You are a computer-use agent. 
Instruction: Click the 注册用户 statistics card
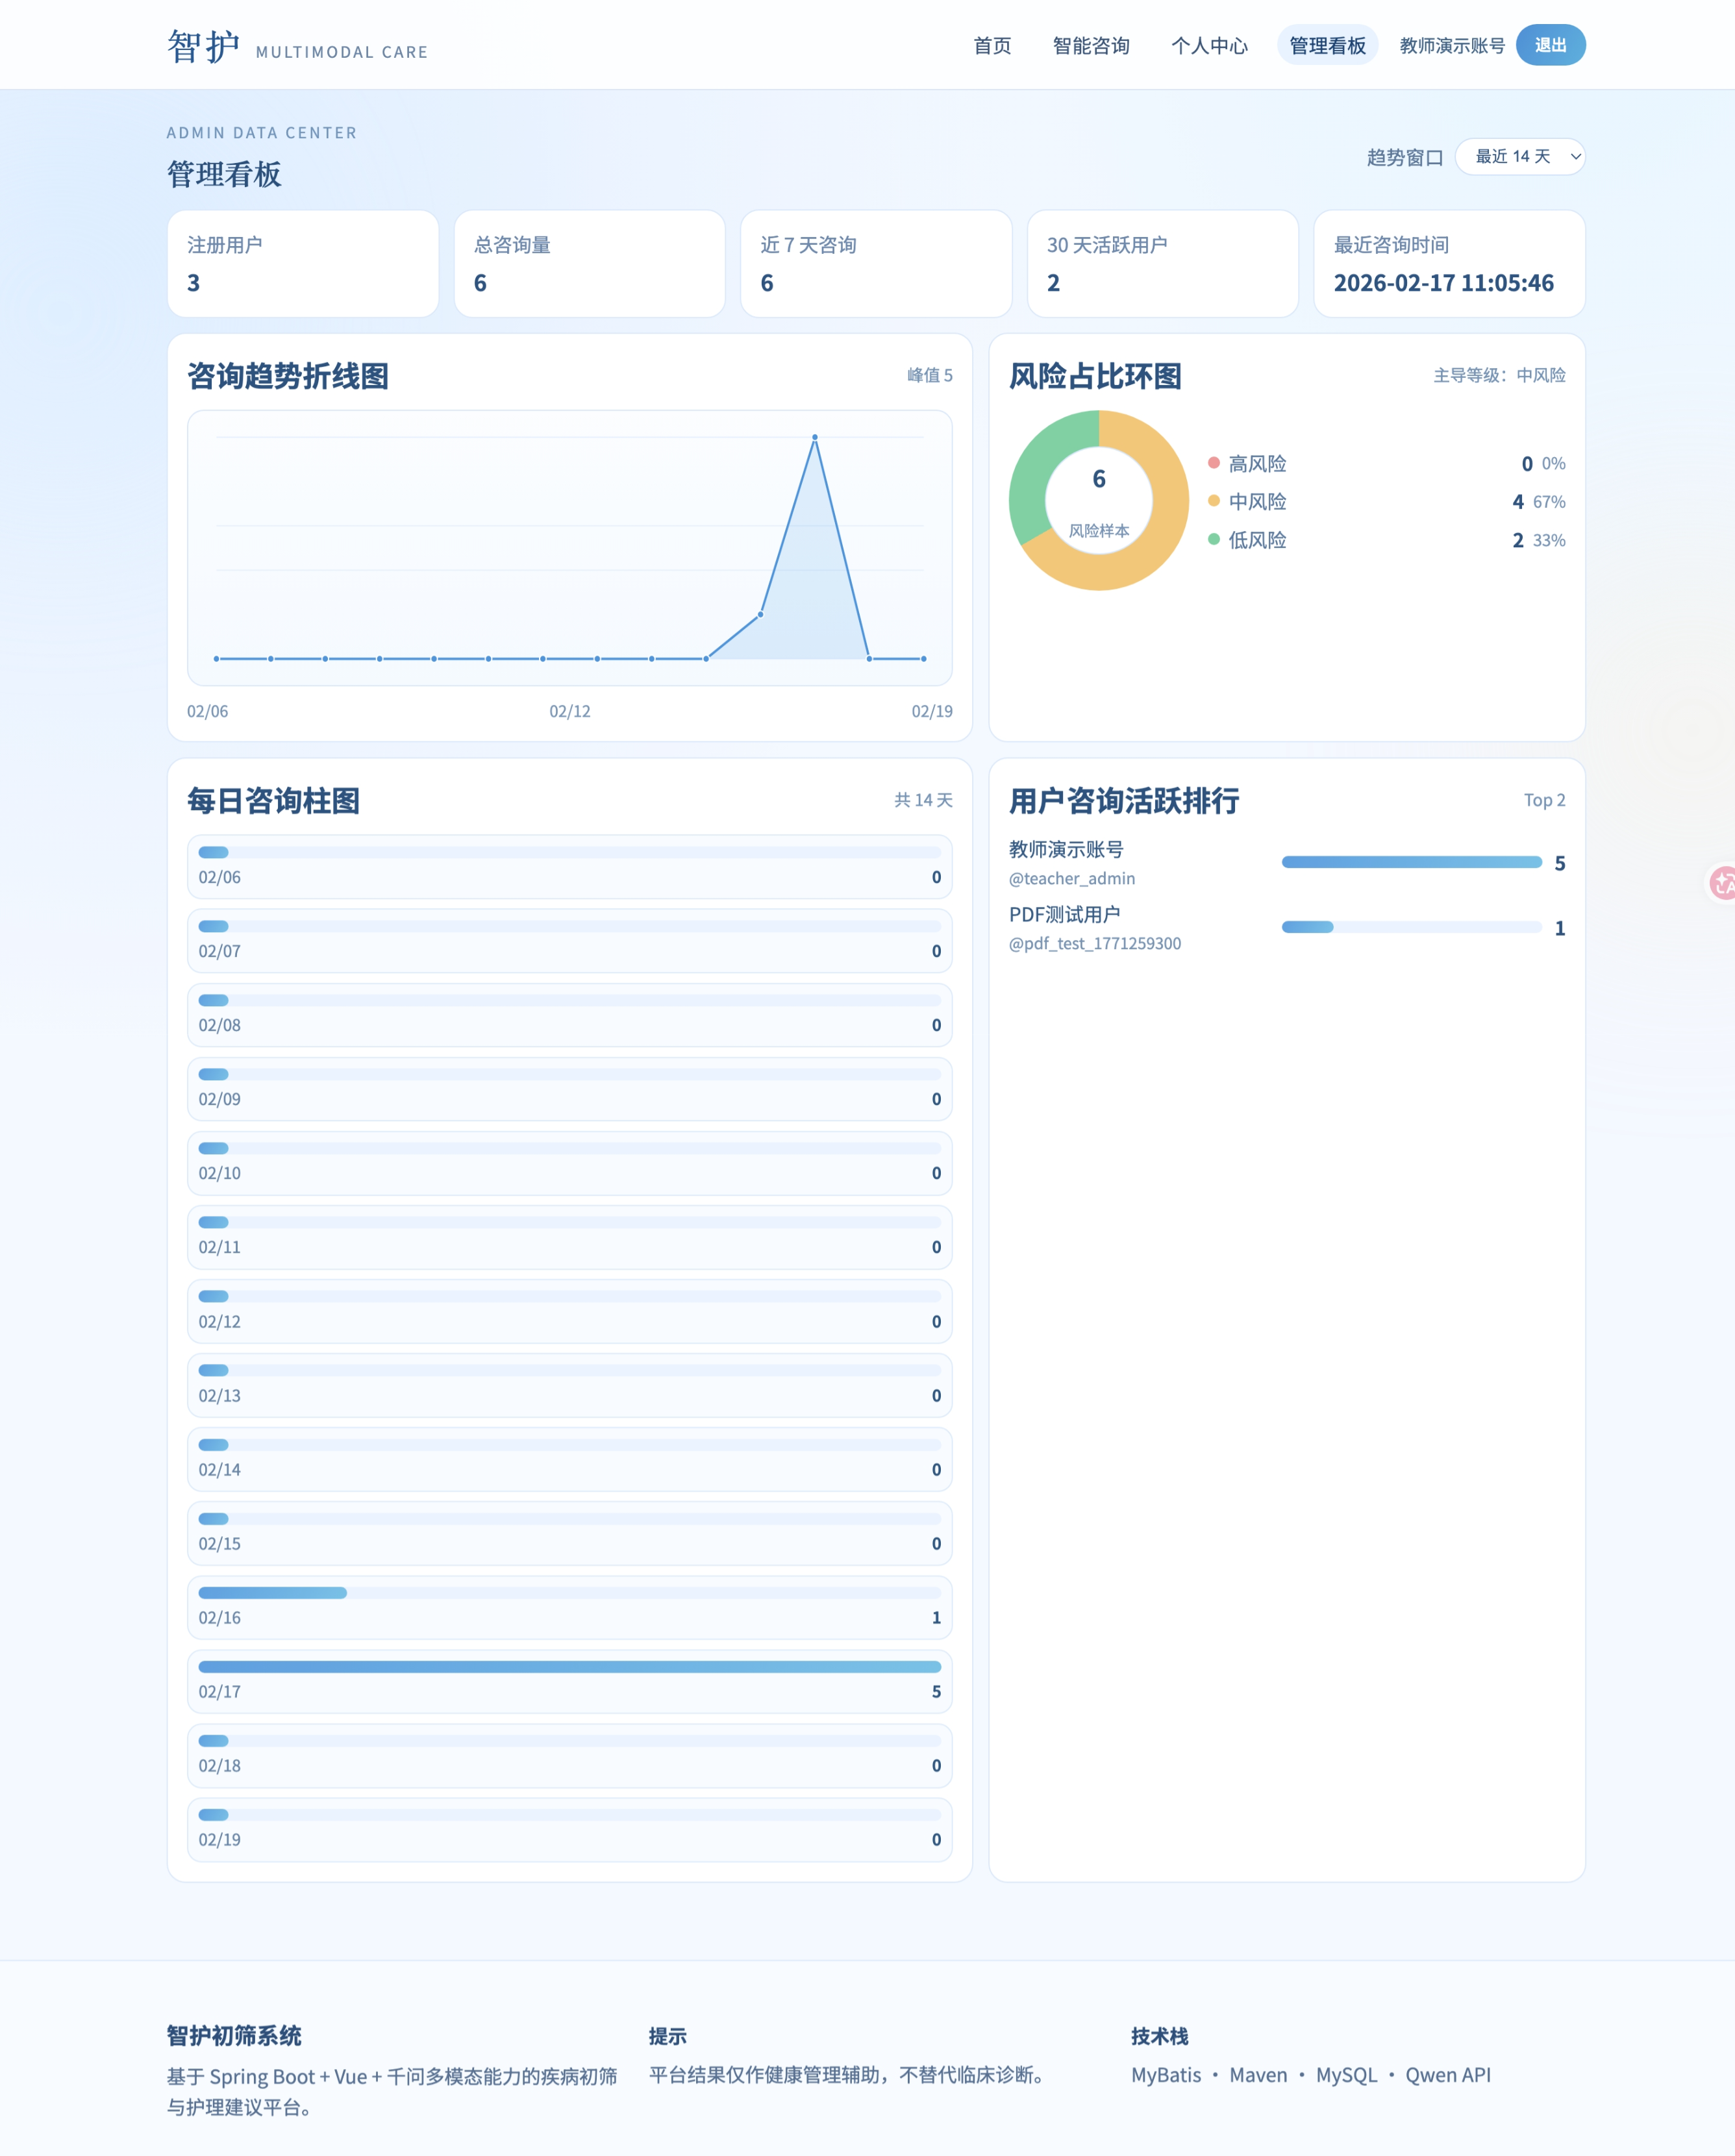click(303, 264)
